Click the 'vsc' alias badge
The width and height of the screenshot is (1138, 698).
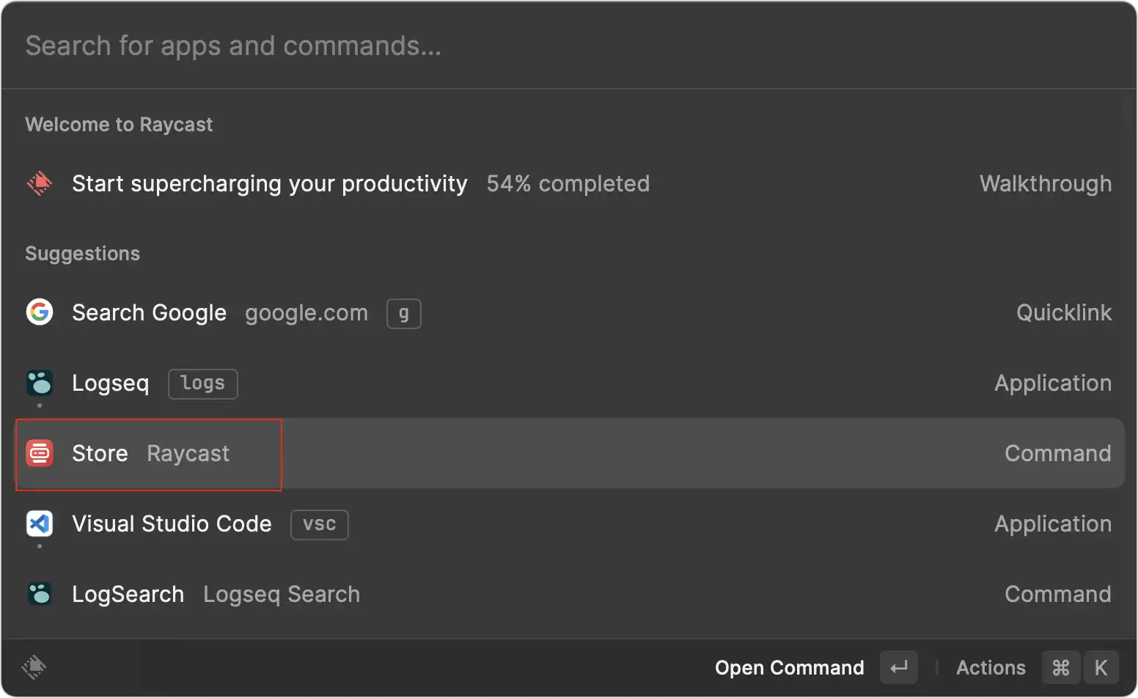[320, 524]
